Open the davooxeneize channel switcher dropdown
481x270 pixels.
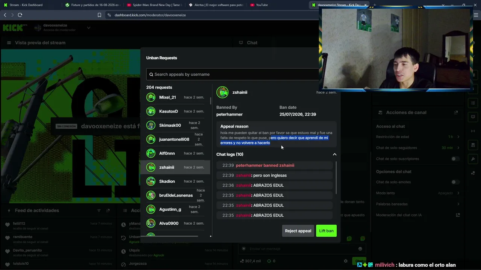(89, 27)
